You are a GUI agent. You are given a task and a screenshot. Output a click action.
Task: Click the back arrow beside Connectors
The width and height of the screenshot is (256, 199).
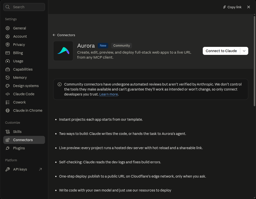(x=54, y=35)
